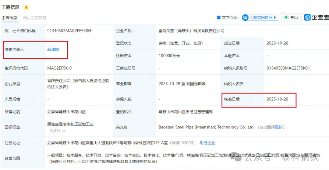Click the 登记机关 label cell

pyautogui.click(x=135, y=112)
